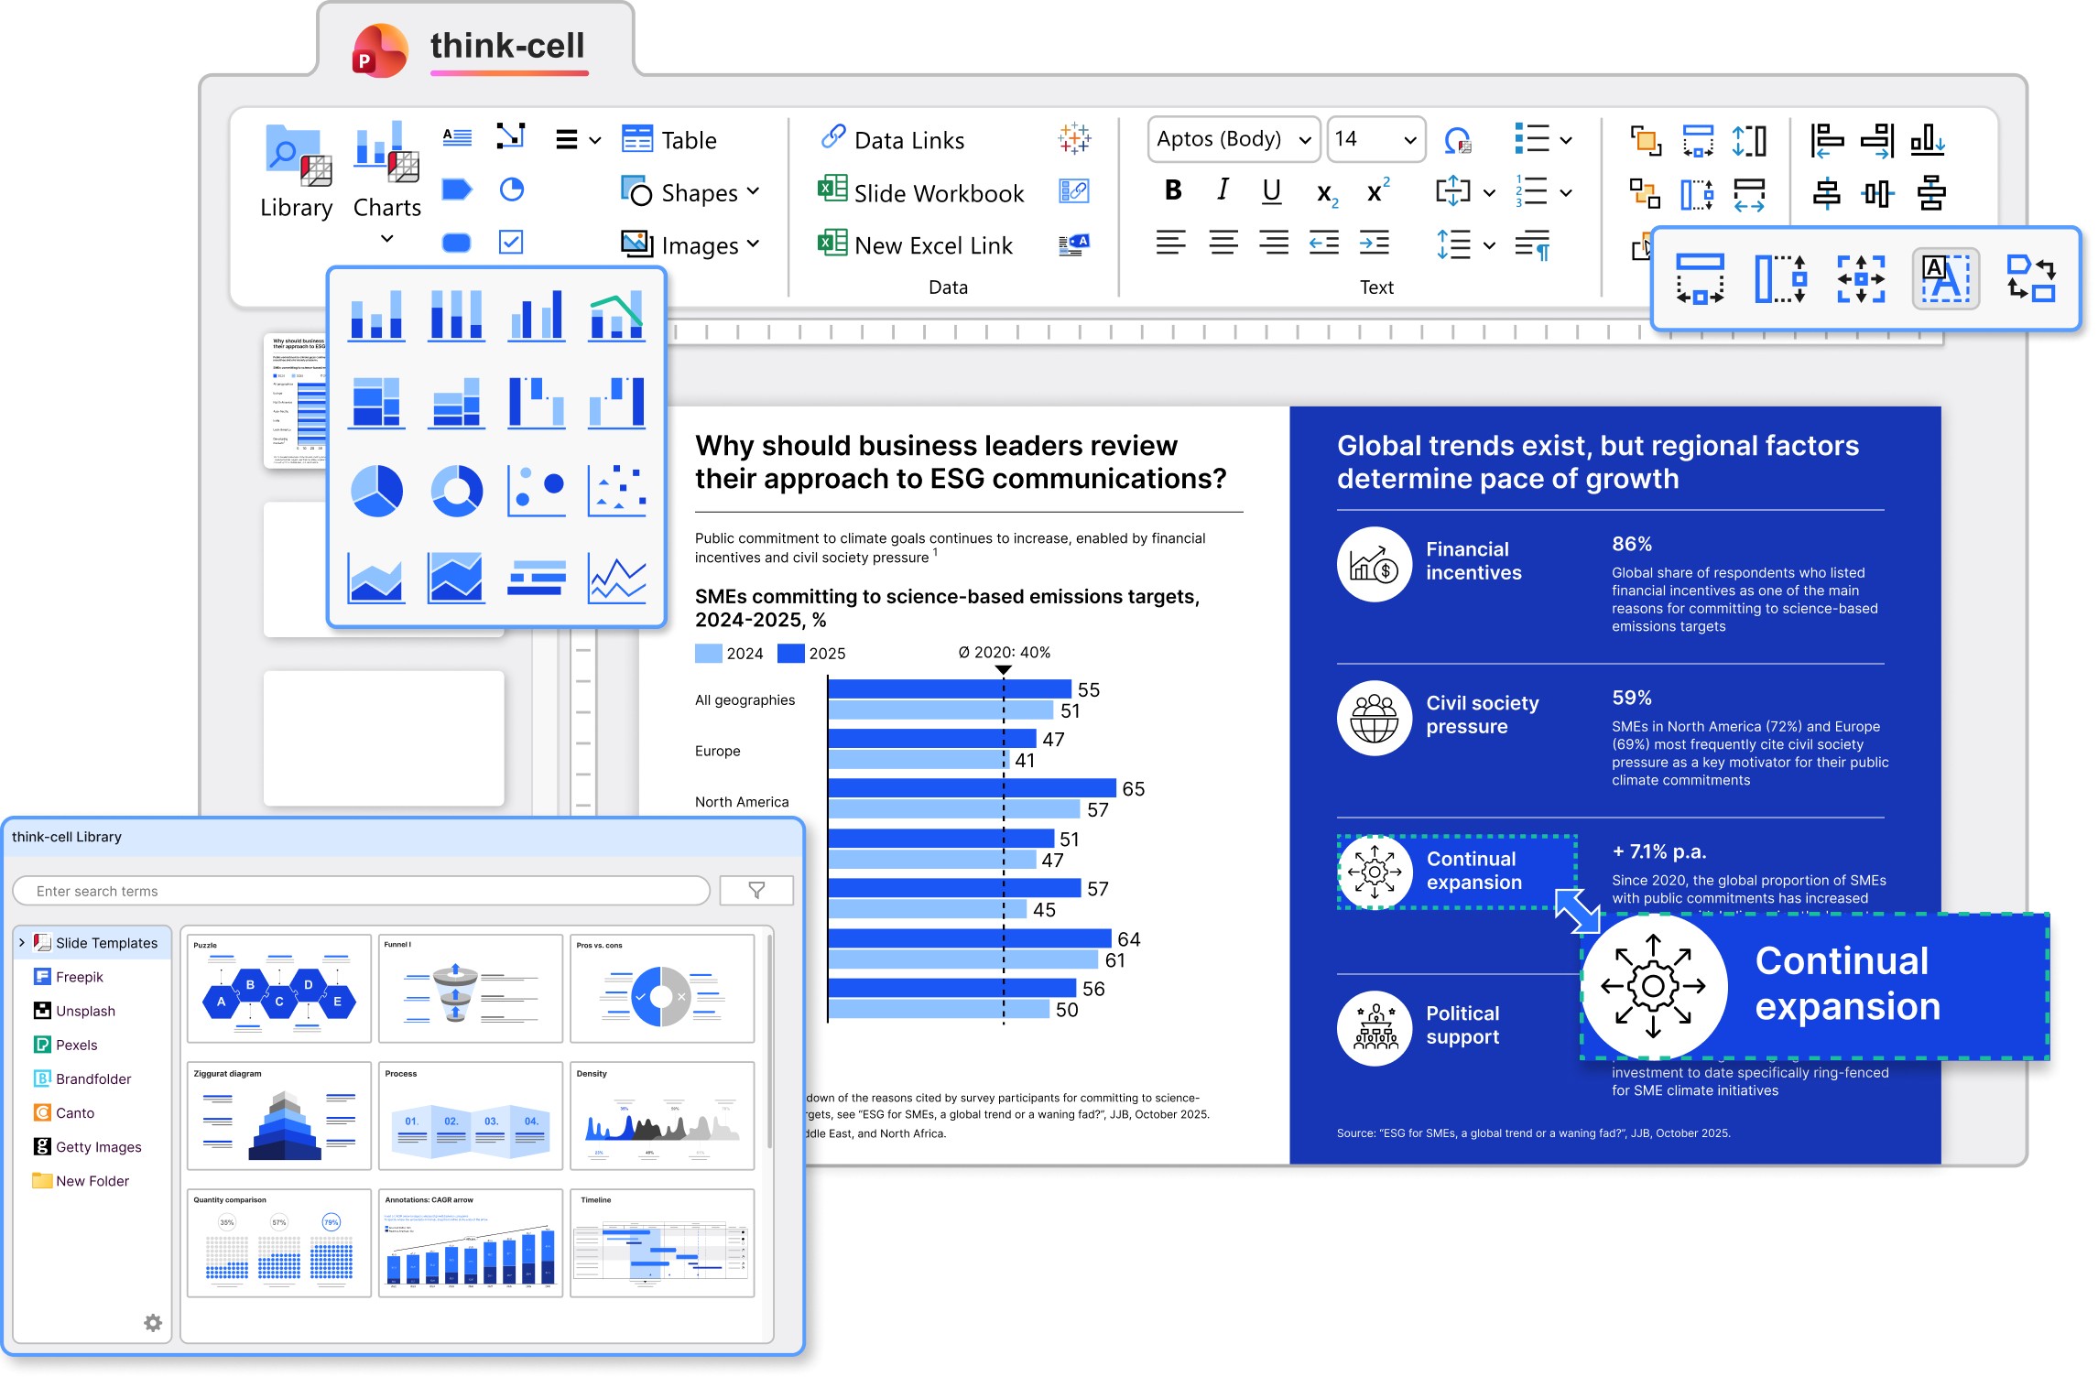Toggle bold formatting
The height and width of the screenshot is (1398, 2098).
pyautogui.click(x=1172, y=190)
